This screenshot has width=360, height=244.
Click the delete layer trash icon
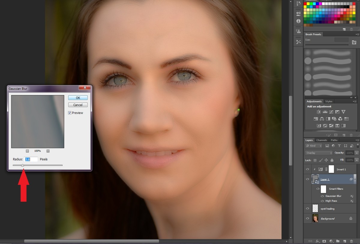point(352,241)
